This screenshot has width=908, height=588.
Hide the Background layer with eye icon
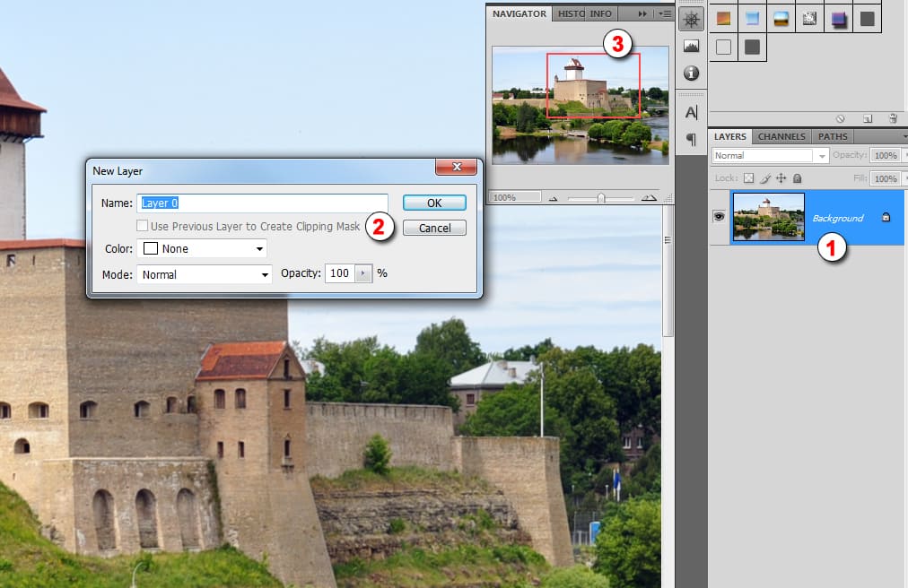click(719, 217)
